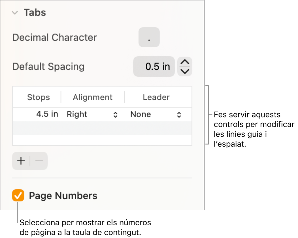Click the Default Spacing label
The width and height of the screenshot is (298, 238).
pos(48,67)
